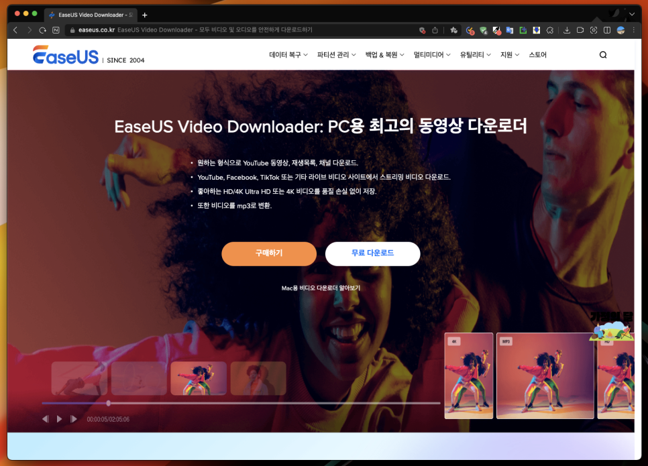648x466 pixels.
Task: Click the blocked-shield icon in address bar
Action: click(422, 30)
